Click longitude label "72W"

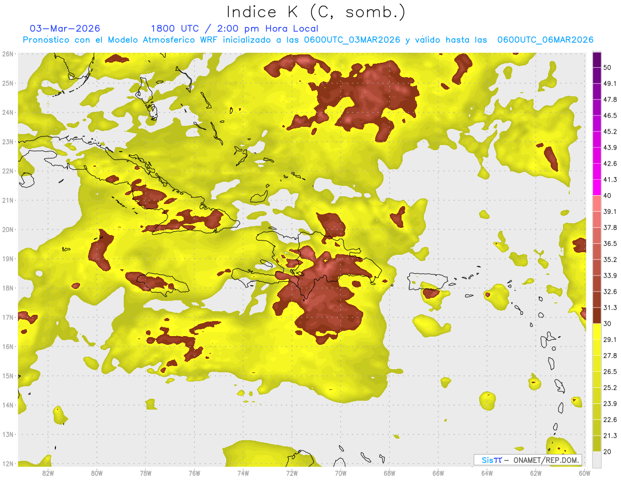click(292, 473)
